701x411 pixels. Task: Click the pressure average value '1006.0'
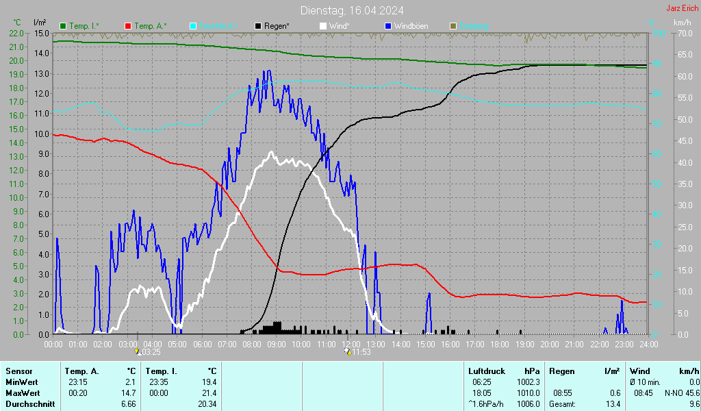click(x=528, y=404)
